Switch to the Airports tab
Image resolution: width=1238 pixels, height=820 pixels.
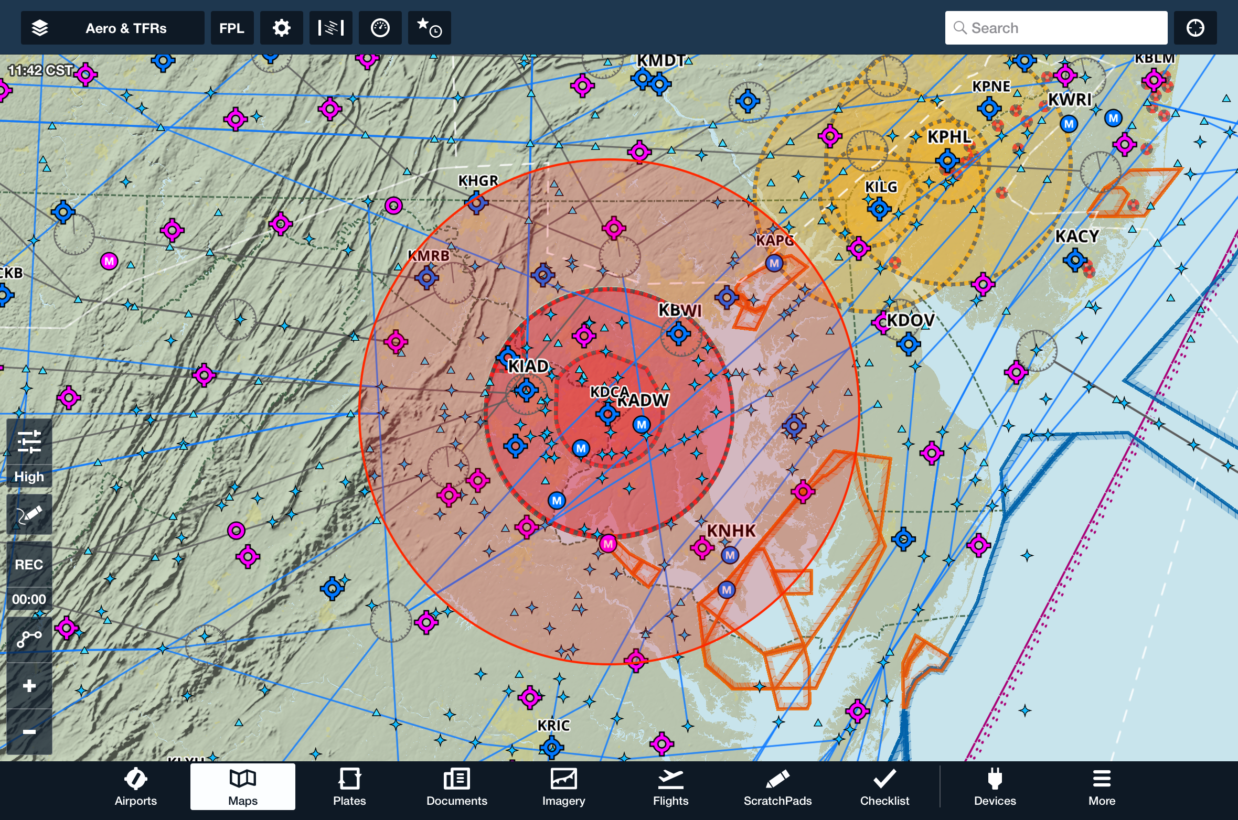(136, 787)
